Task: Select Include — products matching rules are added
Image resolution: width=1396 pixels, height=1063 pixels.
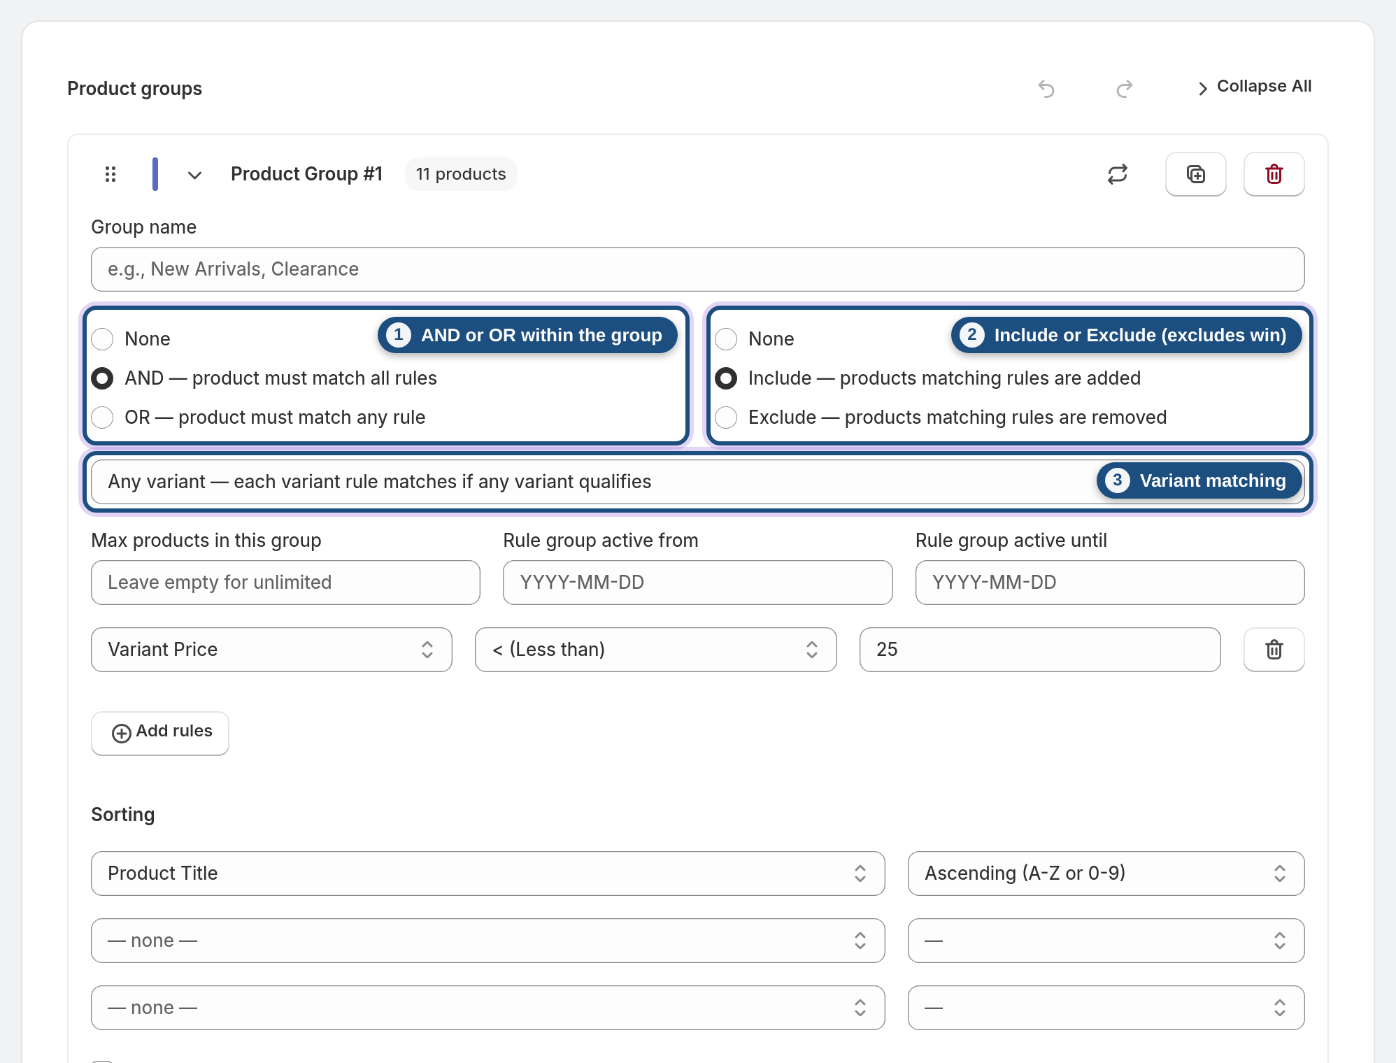Action: coord(726,378)
